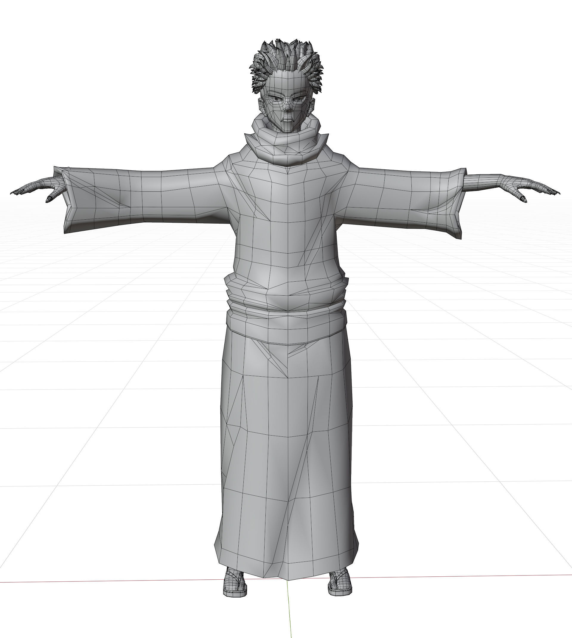Select the character's spiky hair mesh
572x638 pixels.
(x=286, y=60)
